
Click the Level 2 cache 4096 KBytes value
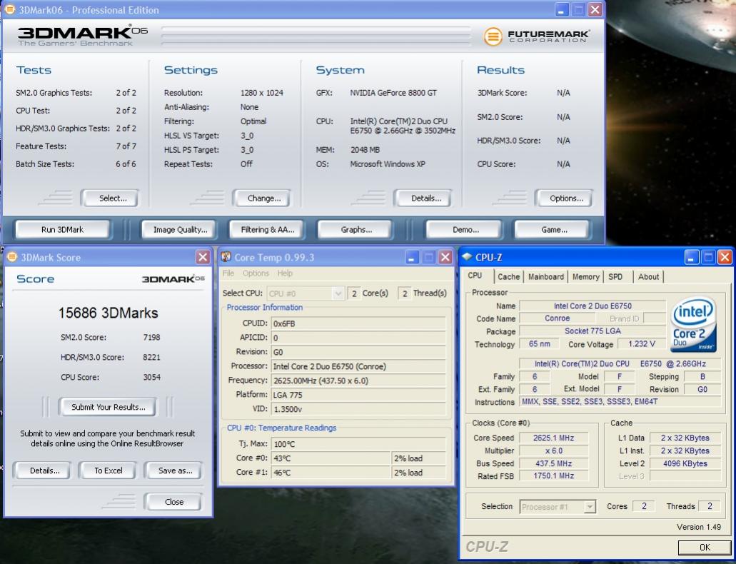[x=685, y=463]
